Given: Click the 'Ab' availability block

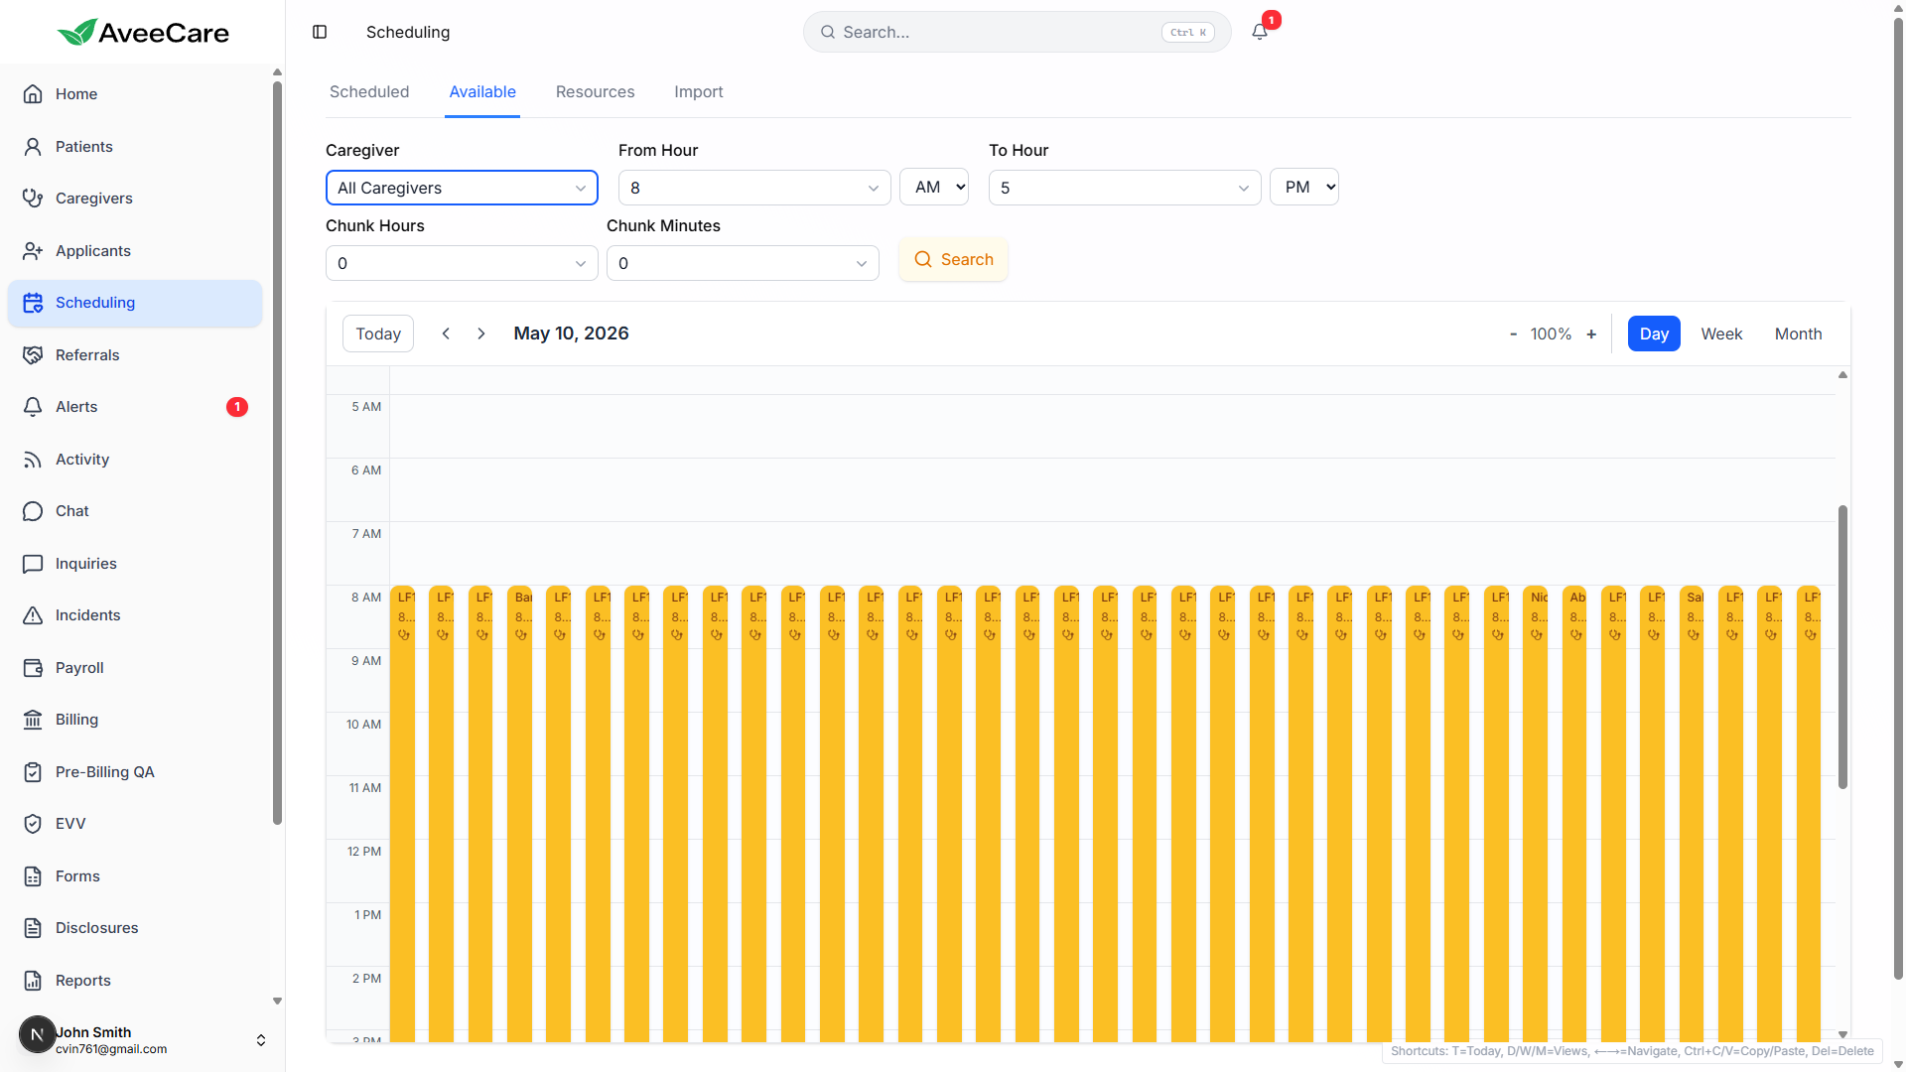Looking at the screenshot, I should 1574,812.
